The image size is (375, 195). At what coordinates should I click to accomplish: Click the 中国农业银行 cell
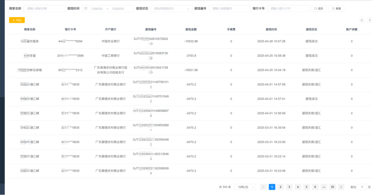click(111, 41)
